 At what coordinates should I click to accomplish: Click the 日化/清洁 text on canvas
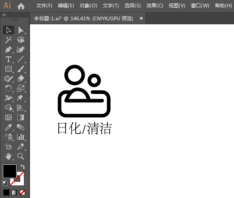(85, 128)
